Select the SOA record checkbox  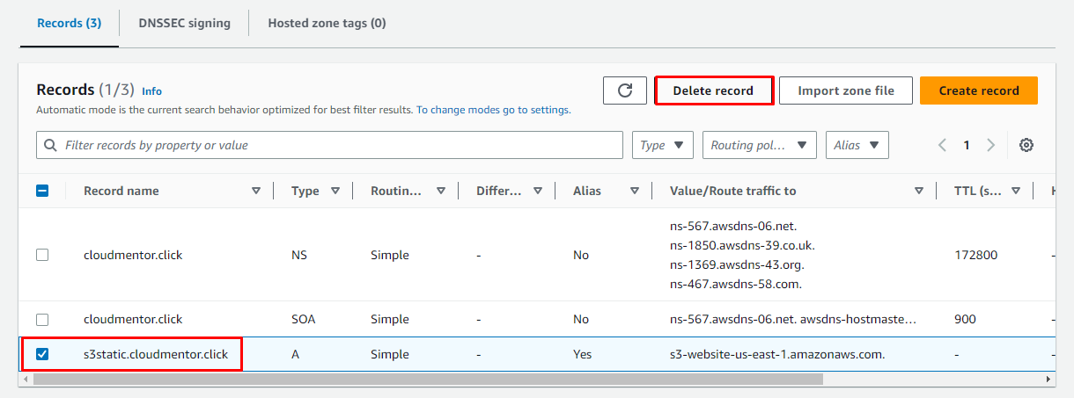[x=42, y=319]
